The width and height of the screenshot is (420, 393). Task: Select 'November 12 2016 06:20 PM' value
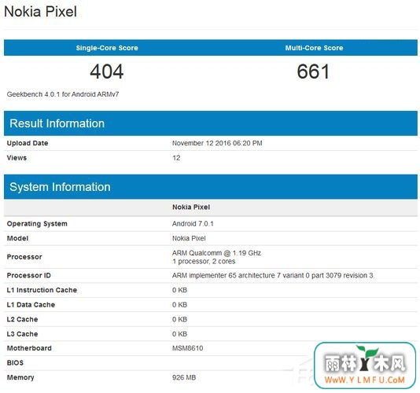tap(217, 143)
